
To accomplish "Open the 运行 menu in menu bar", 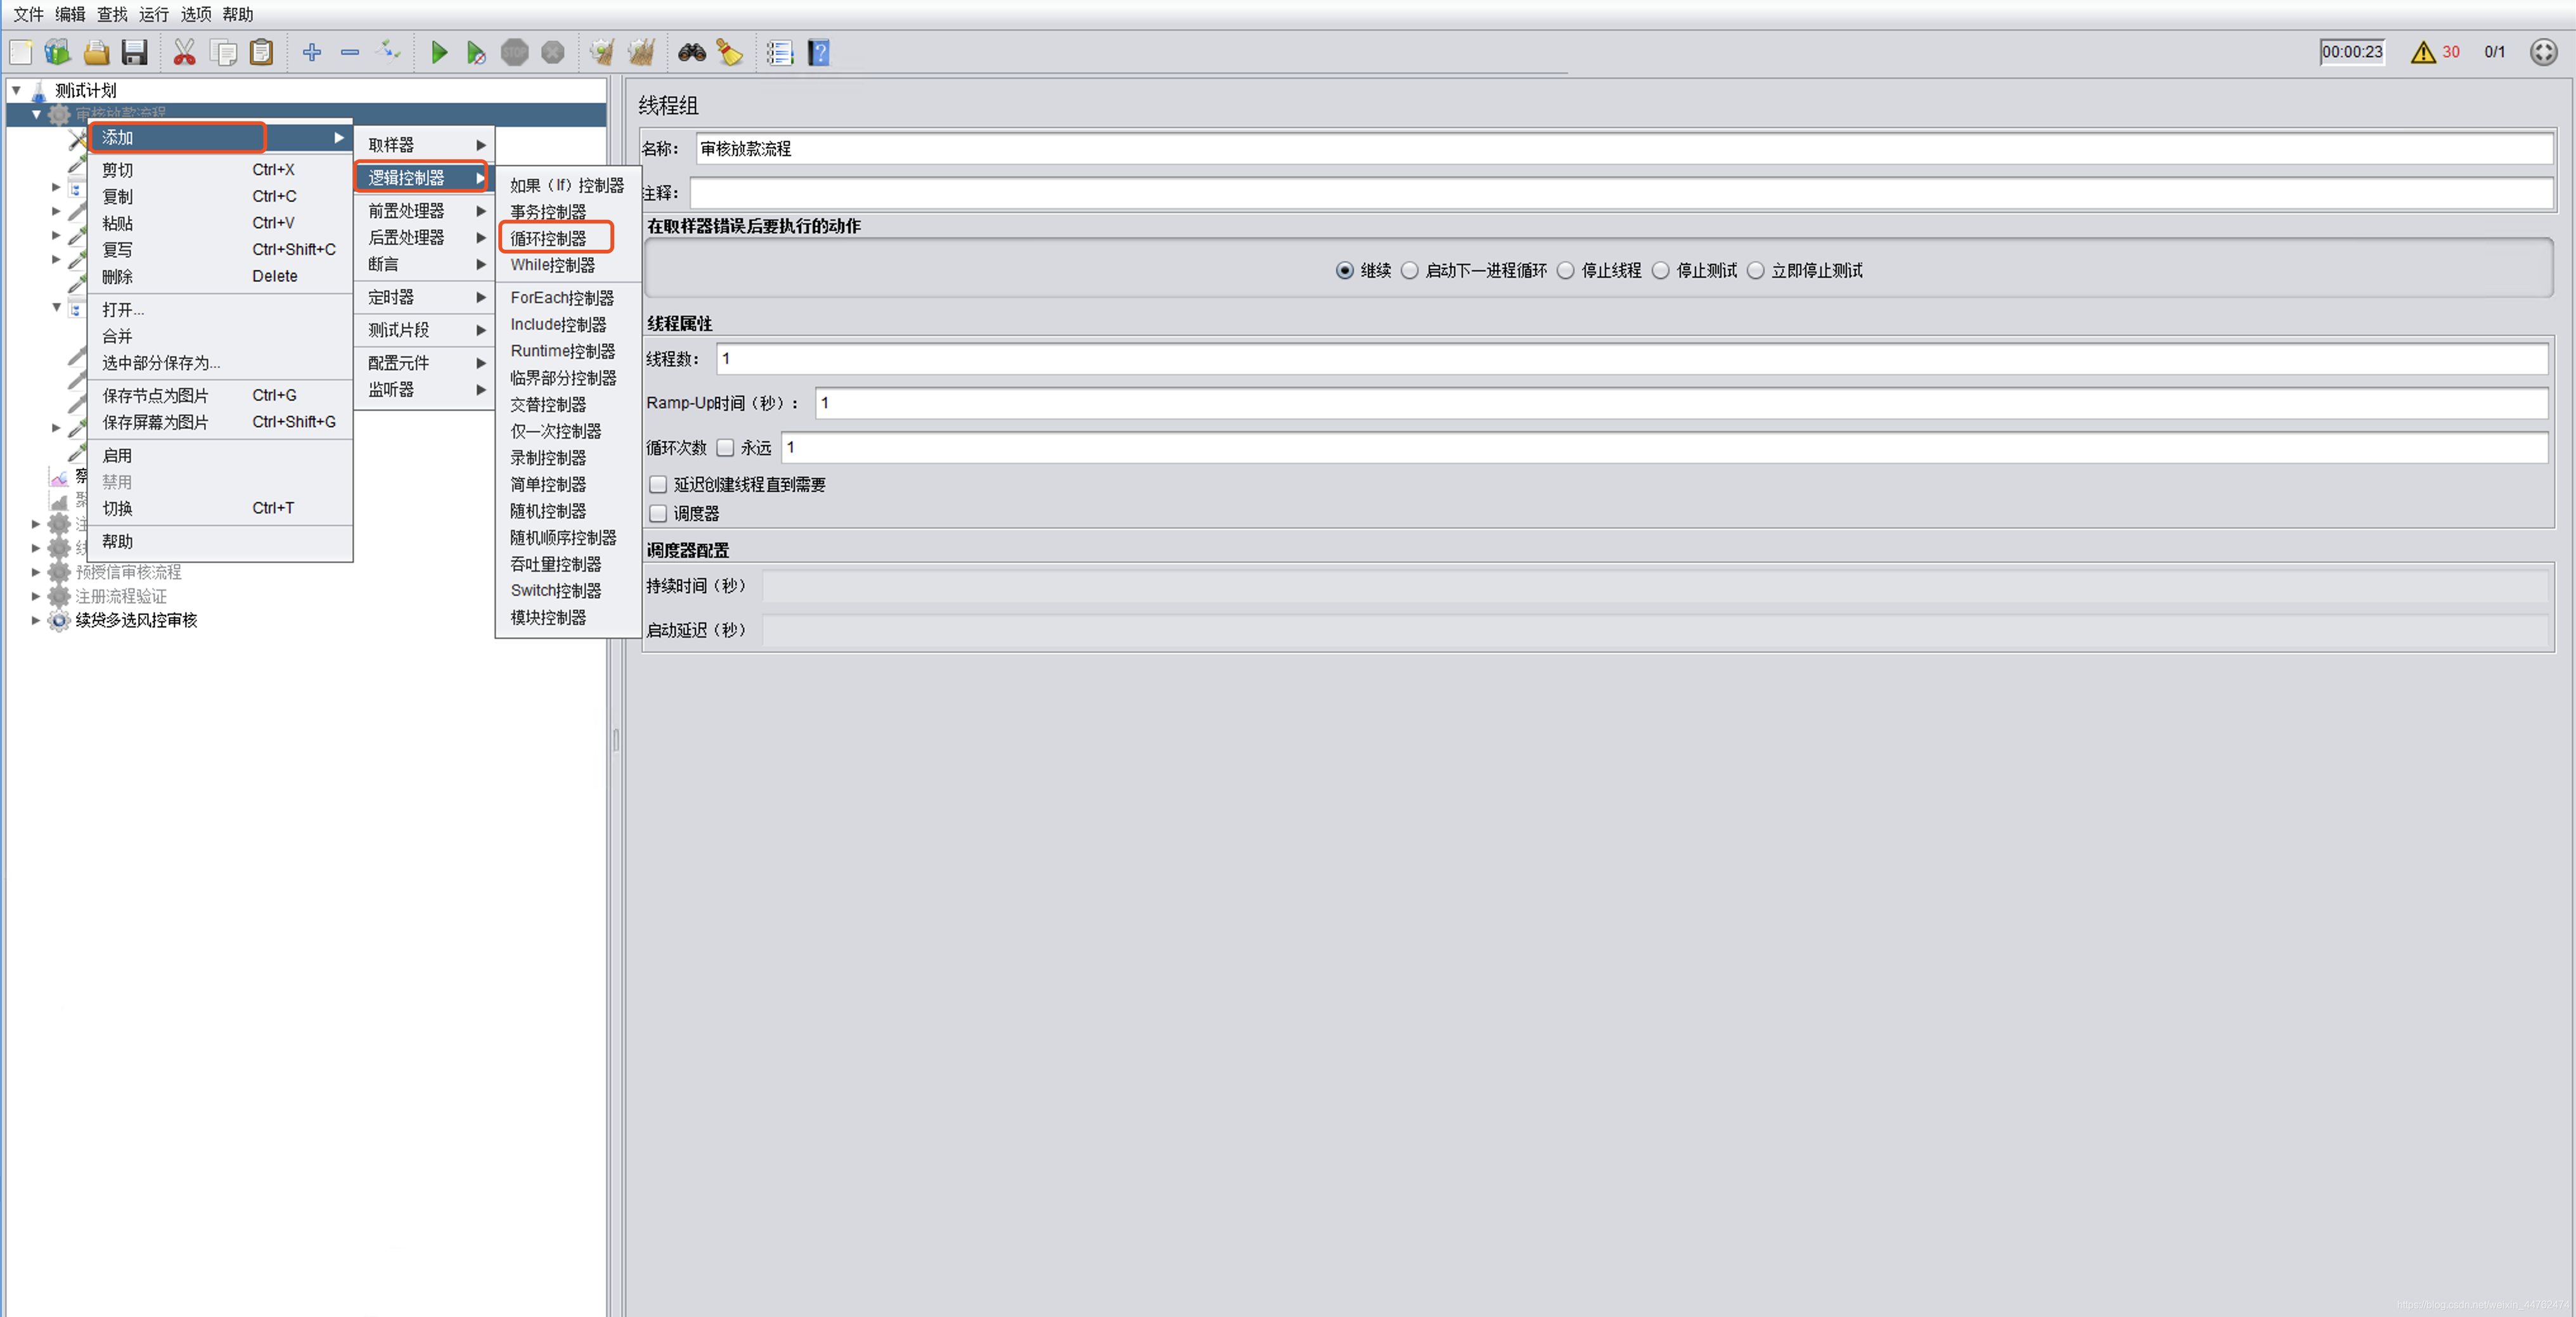I will (153, 14).
